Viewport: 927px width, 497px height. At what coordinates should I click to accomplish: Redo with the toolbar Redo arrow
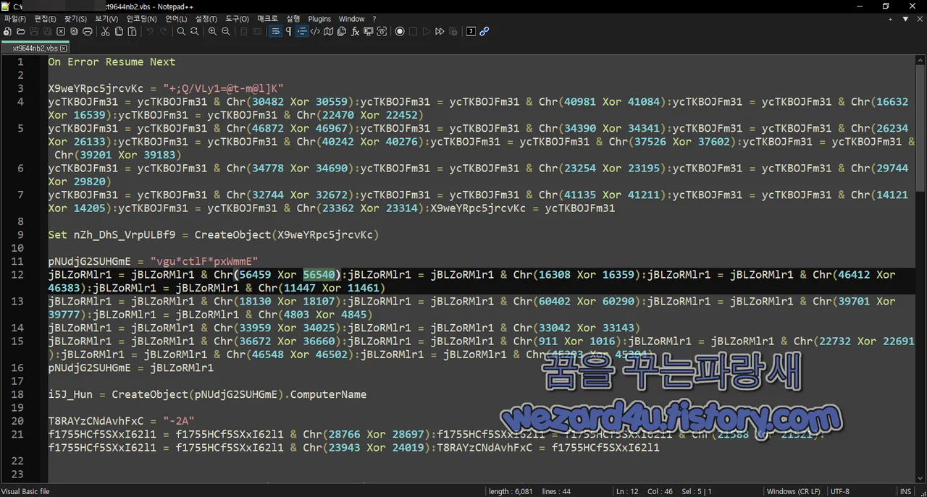[164, 32]
